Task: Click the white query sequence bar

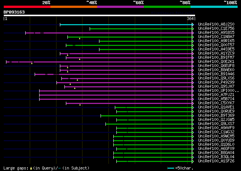Action: pos(99,15)
